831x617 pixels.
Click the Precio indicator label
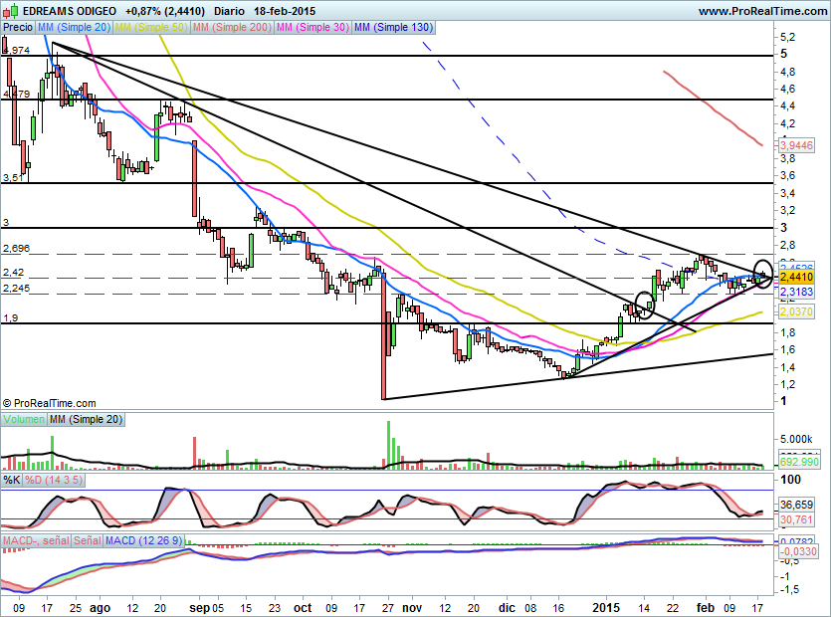click(x=18, y=27)
